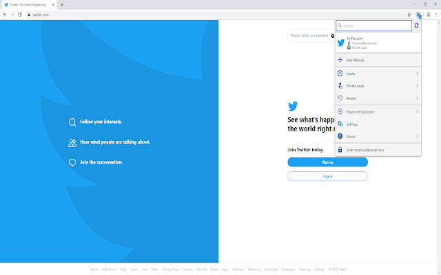The width and height of the screenshot is (441, 275).
Task: Open the Help Center footer link
Action: click(109, 269)
